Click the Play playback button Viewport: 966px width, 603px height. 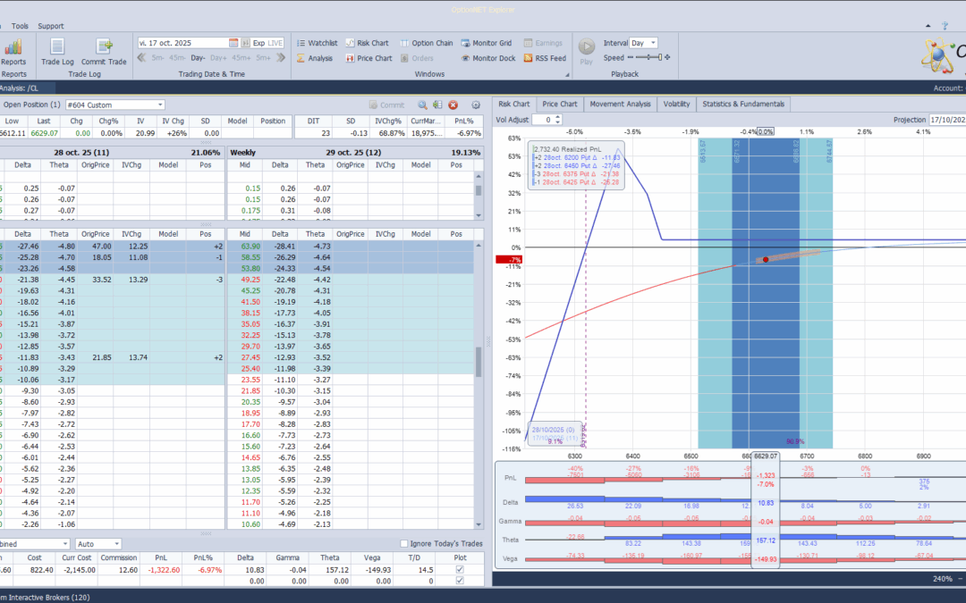[586, 51]
